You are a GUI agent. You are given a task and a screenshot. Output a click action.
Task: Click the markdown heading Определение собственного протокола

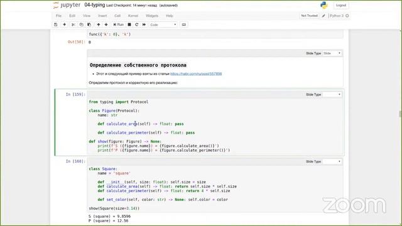[138, 65]
